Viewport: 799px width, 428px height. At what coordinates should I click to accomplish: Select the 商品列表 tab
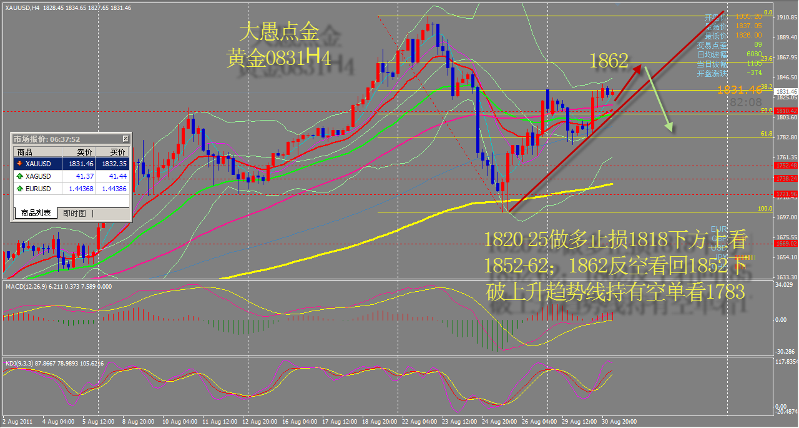tap(35, 213)
